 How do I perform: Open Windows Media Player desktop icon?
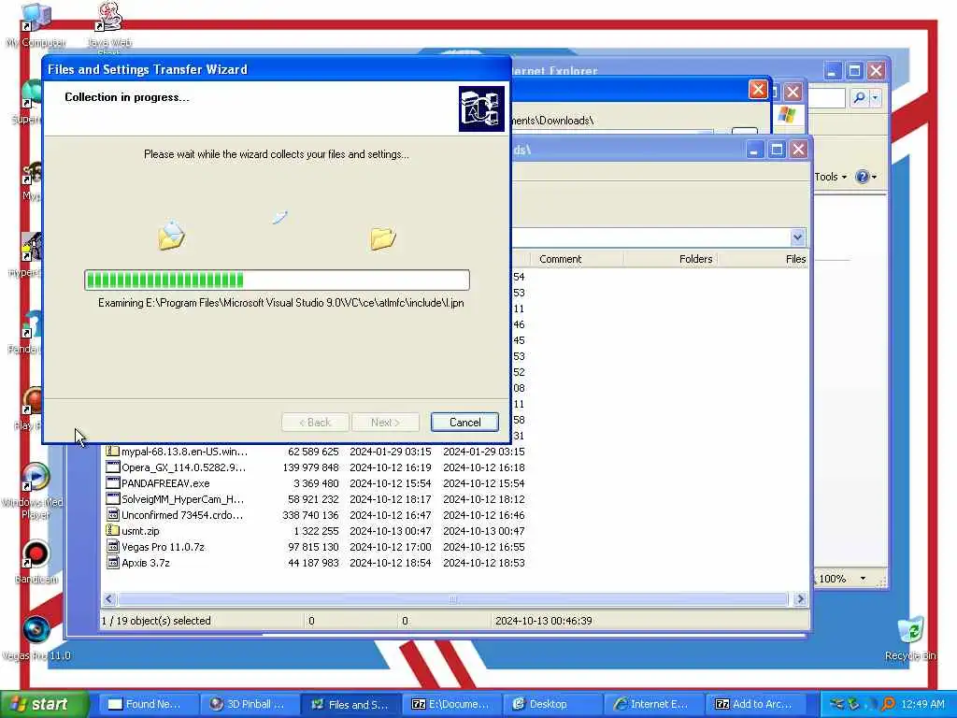pos(35,491)
